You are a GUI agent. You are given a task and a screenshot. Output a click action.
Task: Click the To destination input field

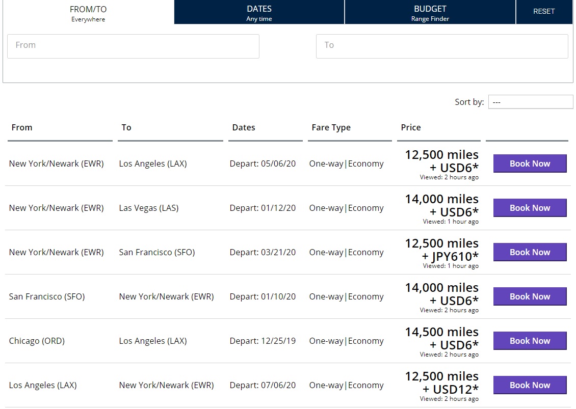pyautogui.click(x=441, y=46)
